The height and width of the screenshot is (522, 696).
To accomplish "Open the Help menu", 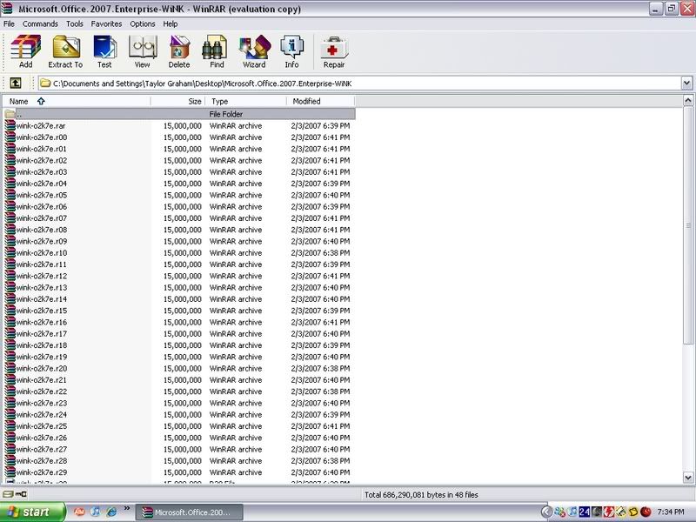I will 170,24.
